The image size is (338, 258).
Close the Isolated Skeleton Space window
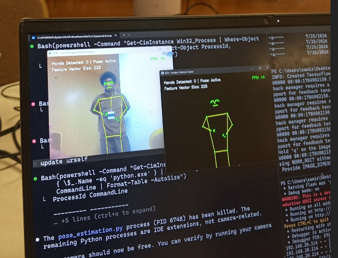click(x=267, y=67)
